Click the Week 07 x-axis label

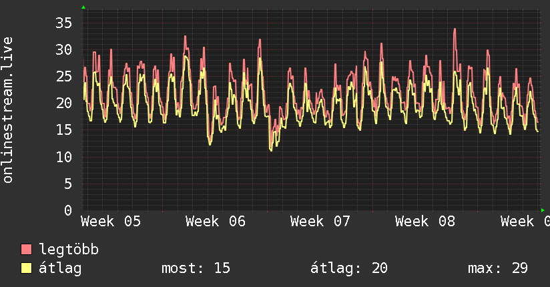pos(320,222)
